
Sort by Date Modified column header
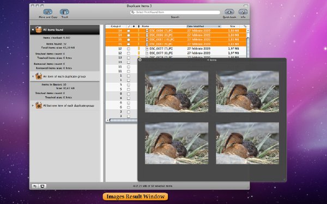click(204, 26)
